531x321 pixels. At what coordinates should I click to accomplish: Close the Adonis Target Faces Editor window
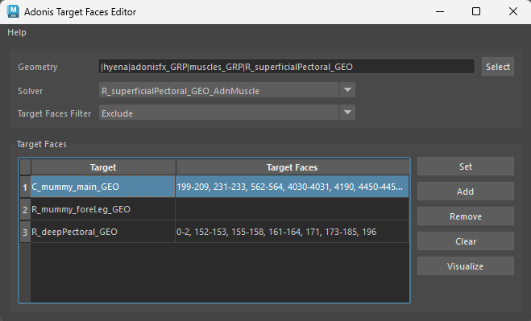pyautogui.click(x=513, y=11)
